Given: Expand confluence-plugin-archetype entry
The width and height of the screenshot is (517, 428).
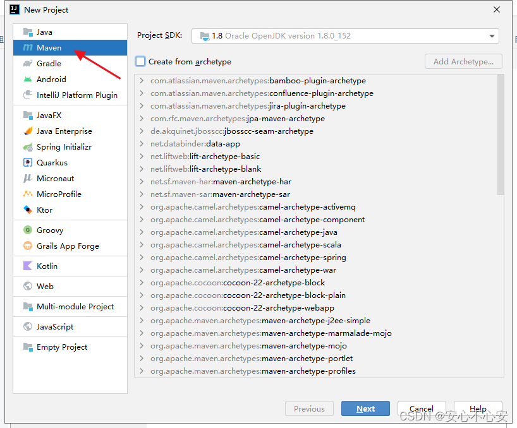Looking at the screenshot, I should (142, 93).
